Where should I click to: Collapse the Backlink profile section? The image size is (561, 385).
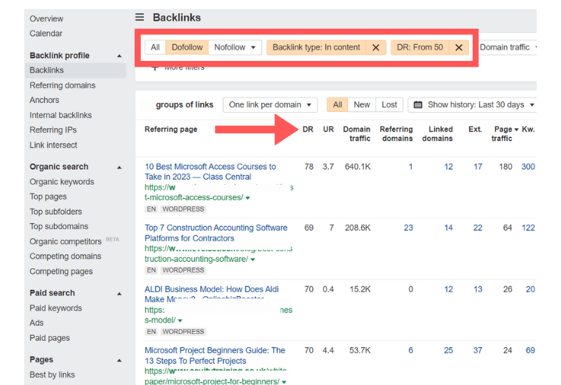[x=119, y=56]
